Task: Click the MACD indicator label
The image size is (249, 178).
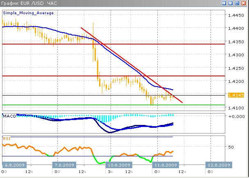Action: coord(9,116)
